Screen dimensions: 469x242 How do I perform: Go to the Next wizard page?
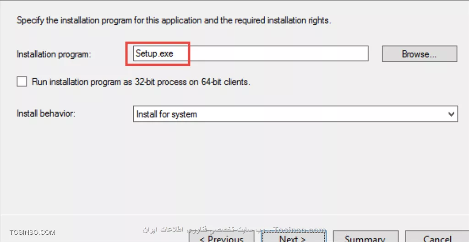point(293,237)
